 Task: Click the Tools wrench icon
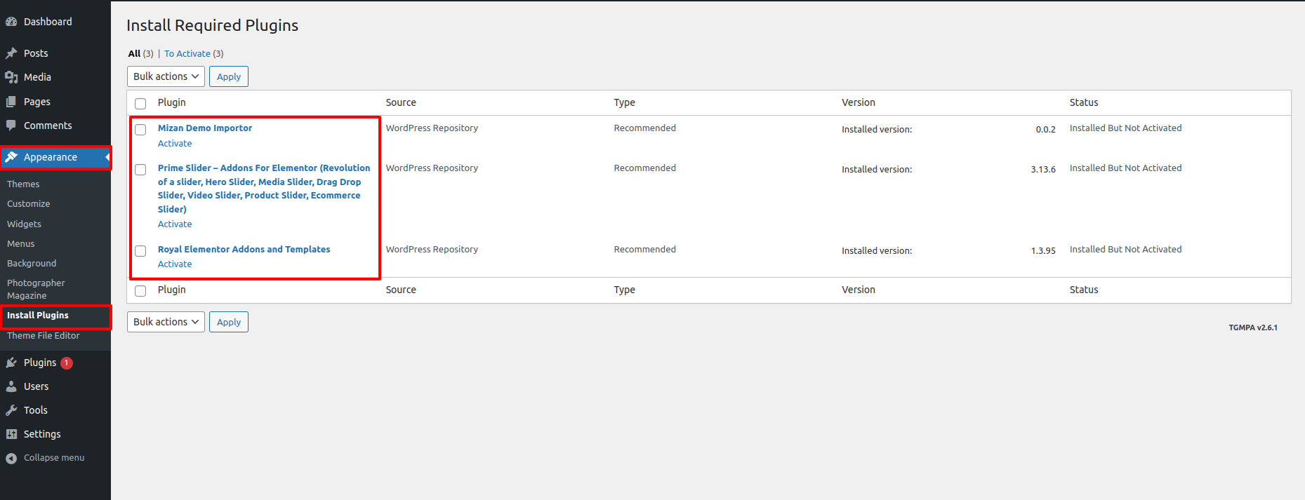point(11,410)
